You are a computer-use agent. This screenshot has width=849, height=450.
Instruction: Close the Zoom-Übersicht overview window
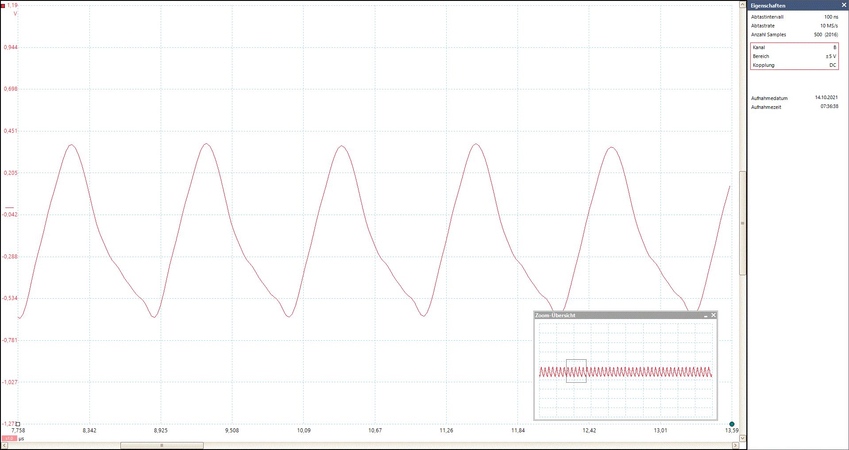[714, 315]
